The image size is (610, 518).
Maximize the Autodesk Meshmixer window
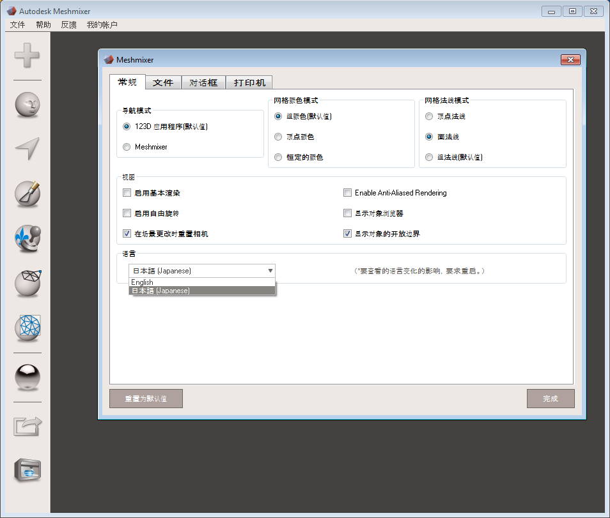coord(572,11)
